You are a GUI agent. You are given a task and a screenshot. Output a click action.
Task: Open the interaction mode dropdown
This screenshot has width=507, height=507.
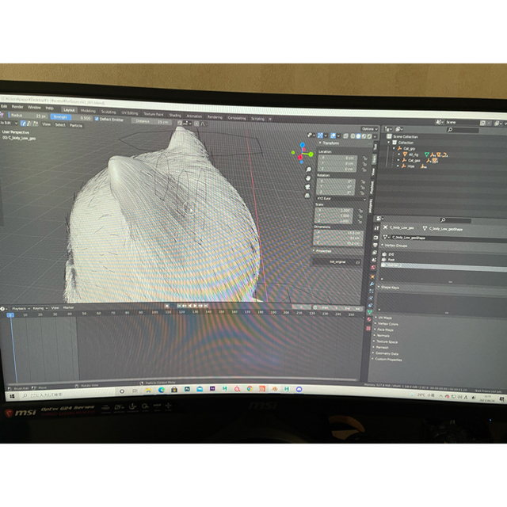(x=9, y=124)
